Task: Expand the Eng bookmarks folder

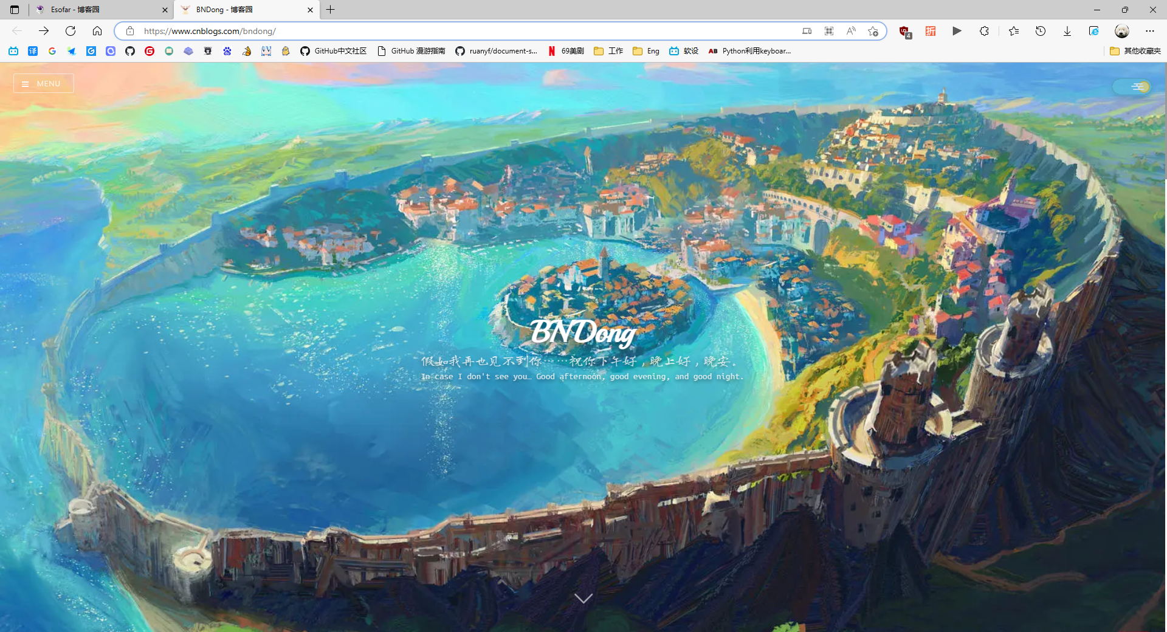Action: [646, 51]
